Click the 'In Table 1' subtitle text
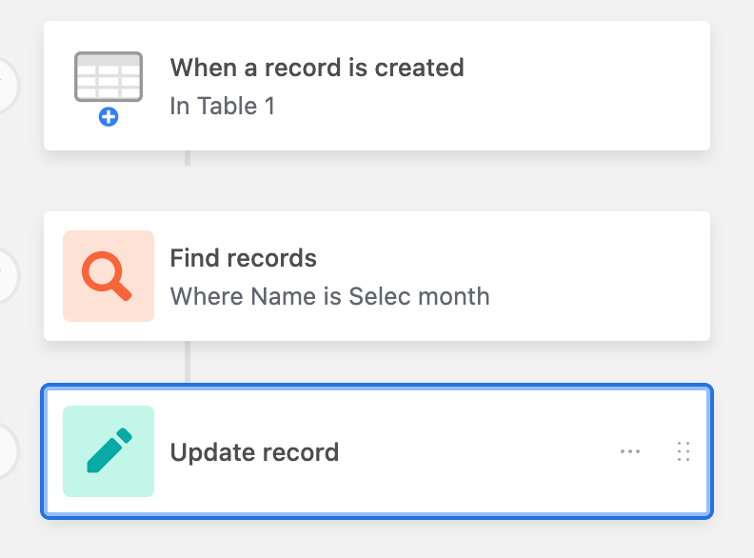 click(223, 106)
